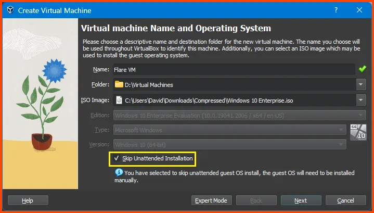Screen dimensions: 374x213
Task: Click the question mark help icon
Action: (x=336, y=10)
